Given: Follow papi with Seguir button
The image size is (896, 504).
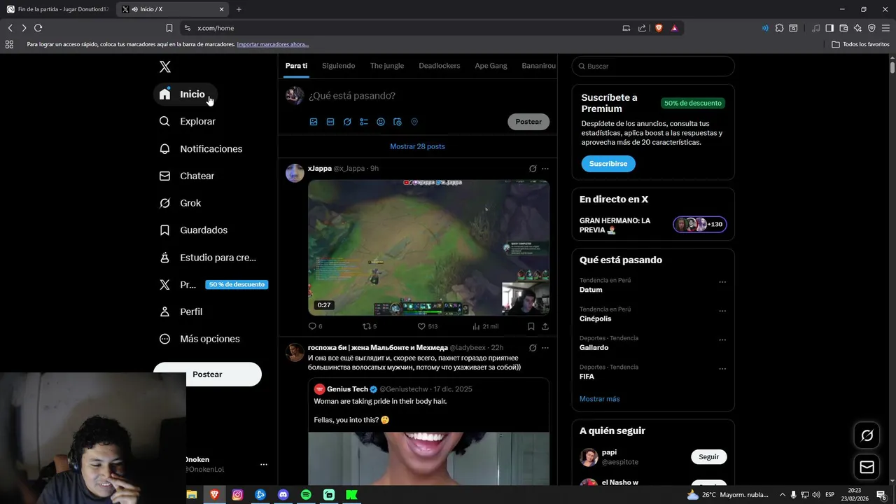Looking at the screenshot, I should [708, 457].
